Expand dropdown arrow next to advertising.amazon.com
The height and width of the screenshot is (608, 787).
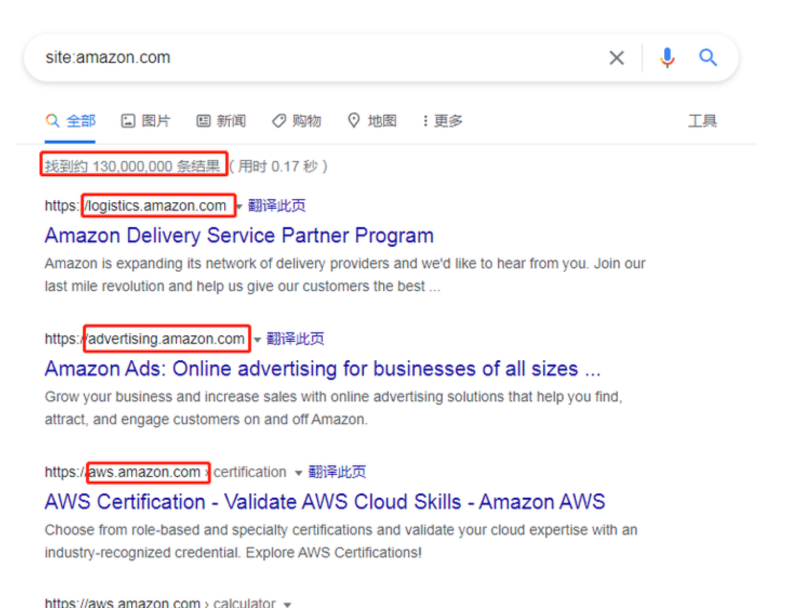coord(257,340)
